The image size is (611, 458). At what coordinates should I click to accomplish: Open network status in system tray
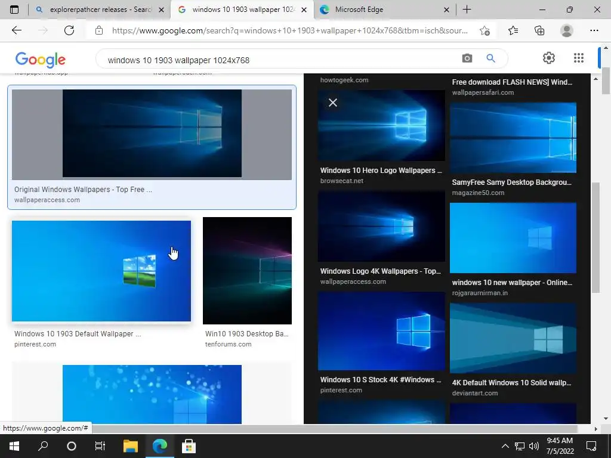pyautogui.click(x=520, y=446)
